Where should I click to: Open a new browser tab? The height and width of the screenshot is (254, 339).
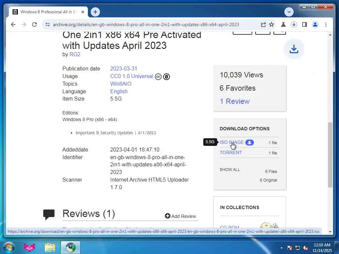[x=95, y=12]
